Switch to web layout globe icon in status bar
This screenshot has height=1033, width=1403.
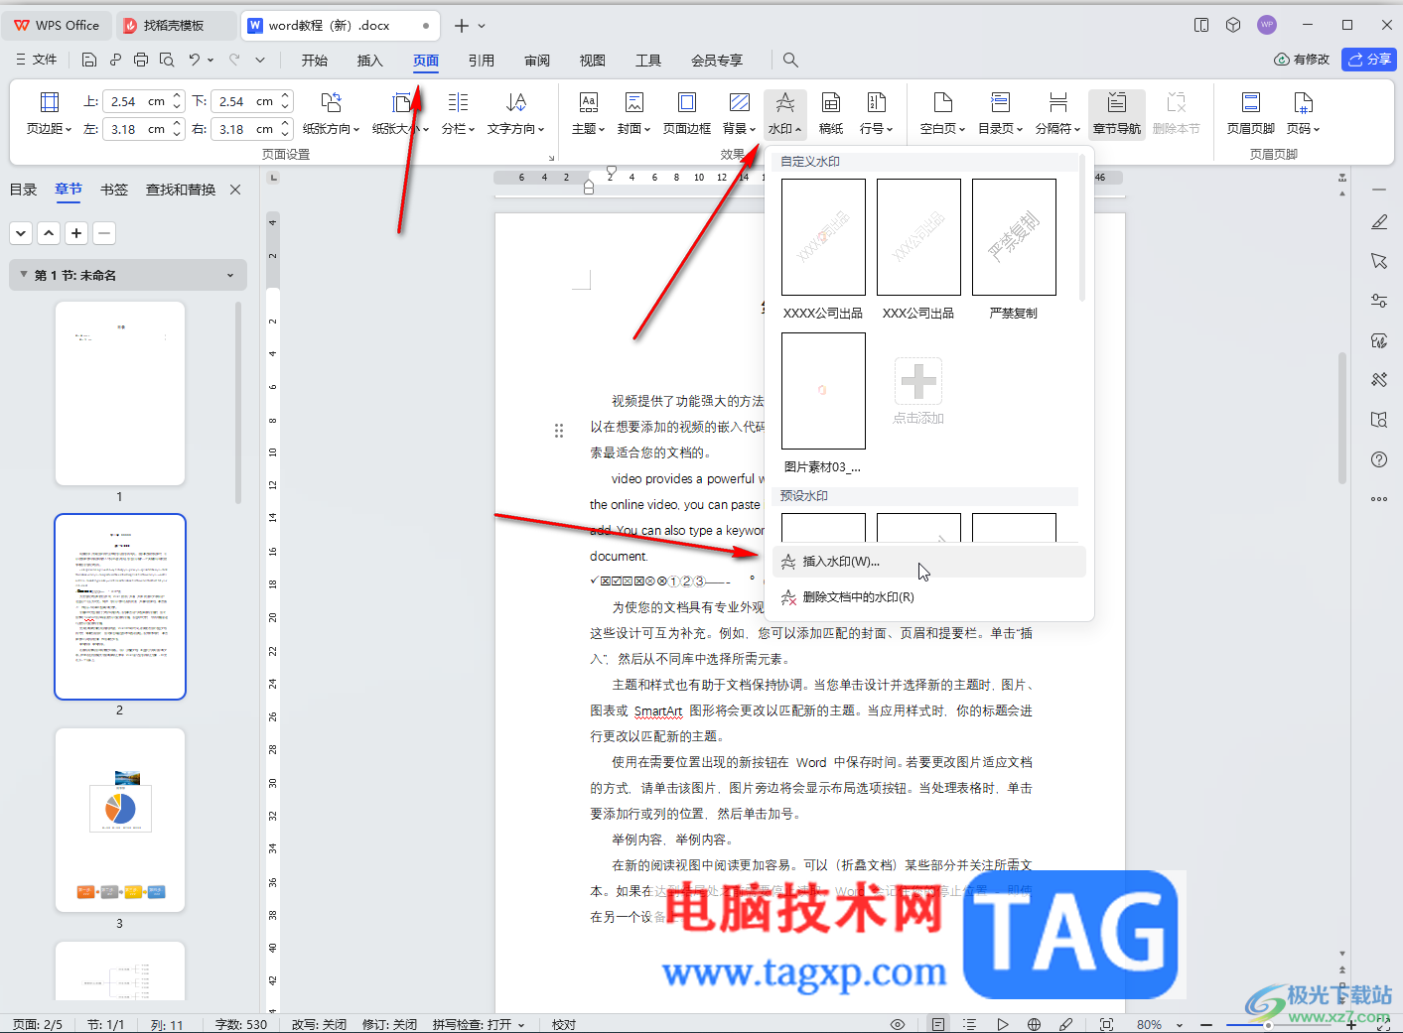(x=1035, y=1024)
